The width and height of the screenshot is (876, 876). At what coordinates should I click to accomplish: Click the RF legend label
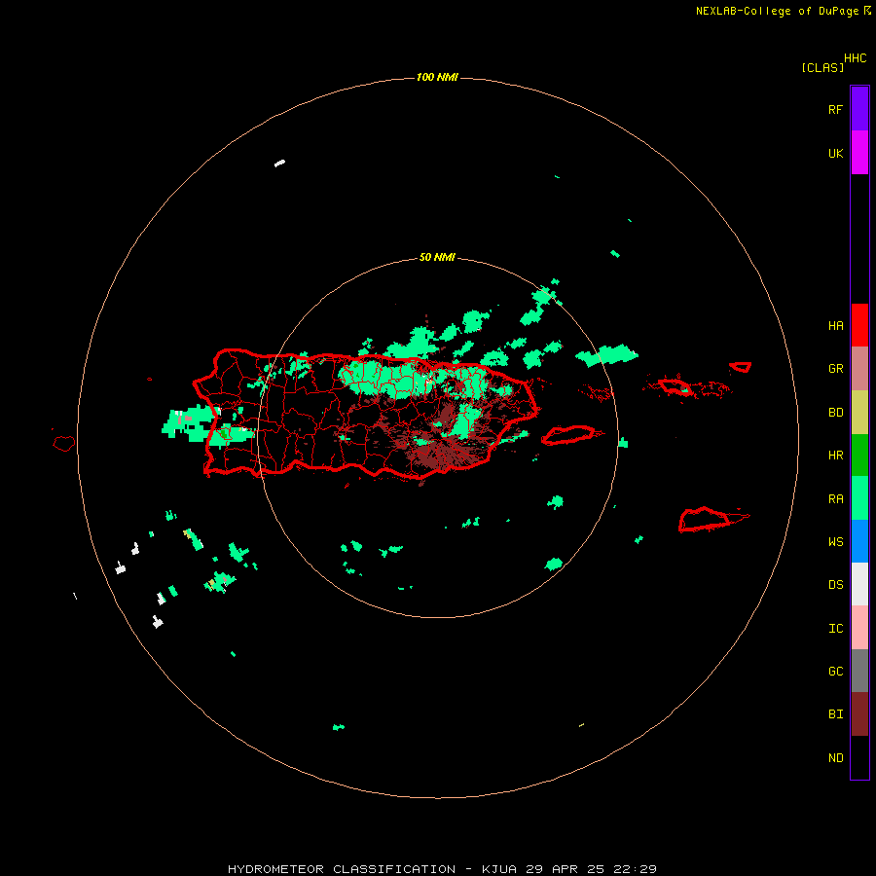(835, 109)
